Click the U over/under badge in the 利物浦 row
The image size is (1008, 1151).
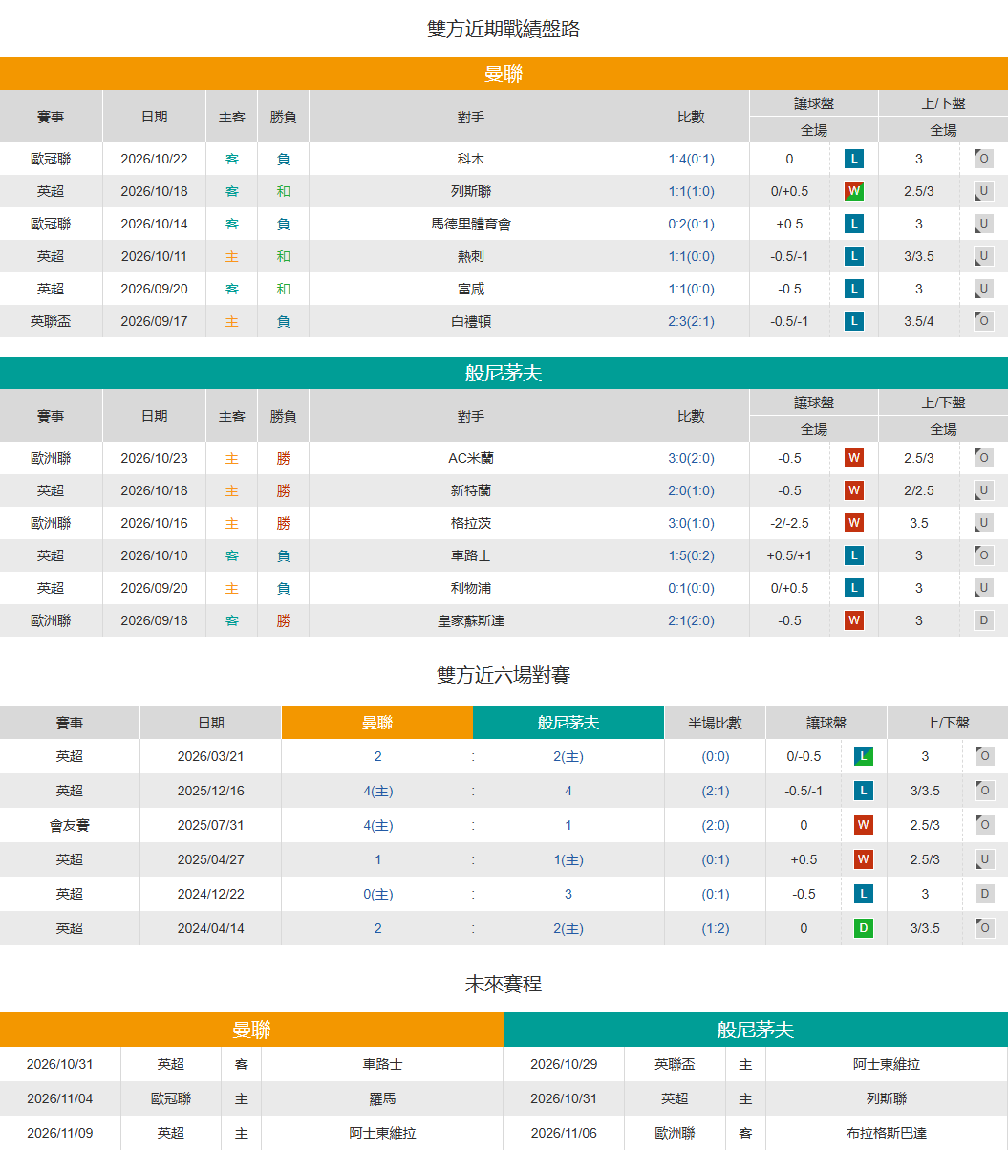click(984, 588)
